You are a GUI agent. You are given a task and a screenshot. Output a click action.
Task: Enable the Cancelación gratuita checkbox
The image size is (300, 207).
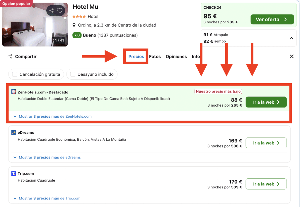pos(15,74)
